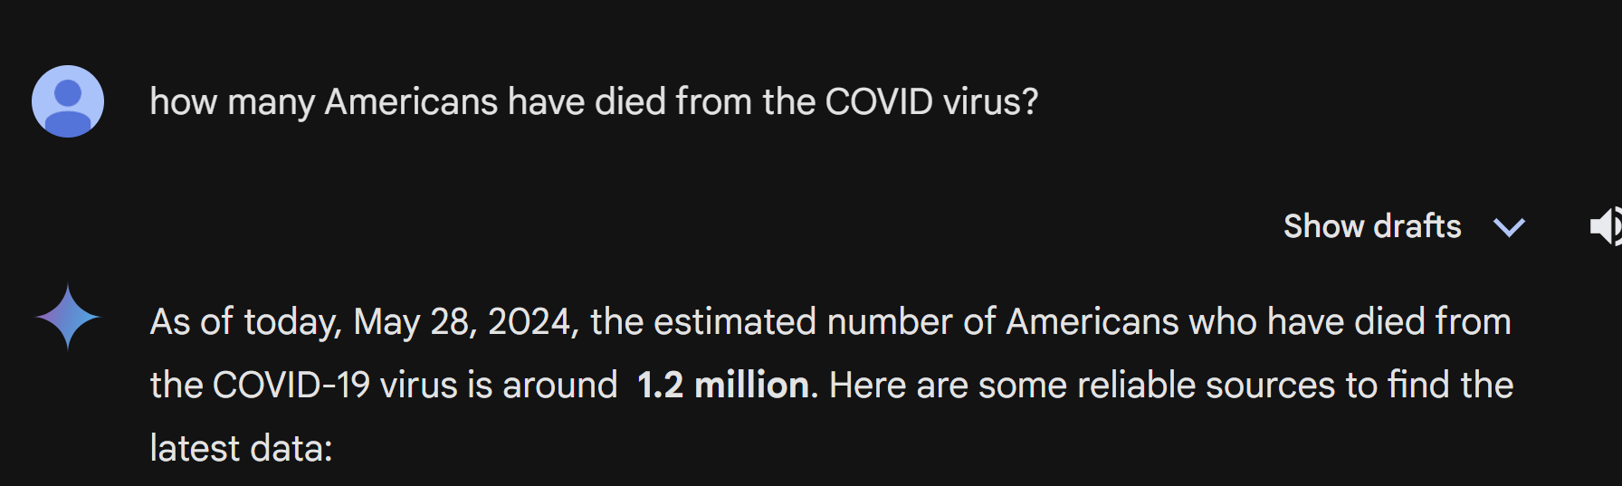Click the date "May 28, 2024"

(x=465, y=322)
